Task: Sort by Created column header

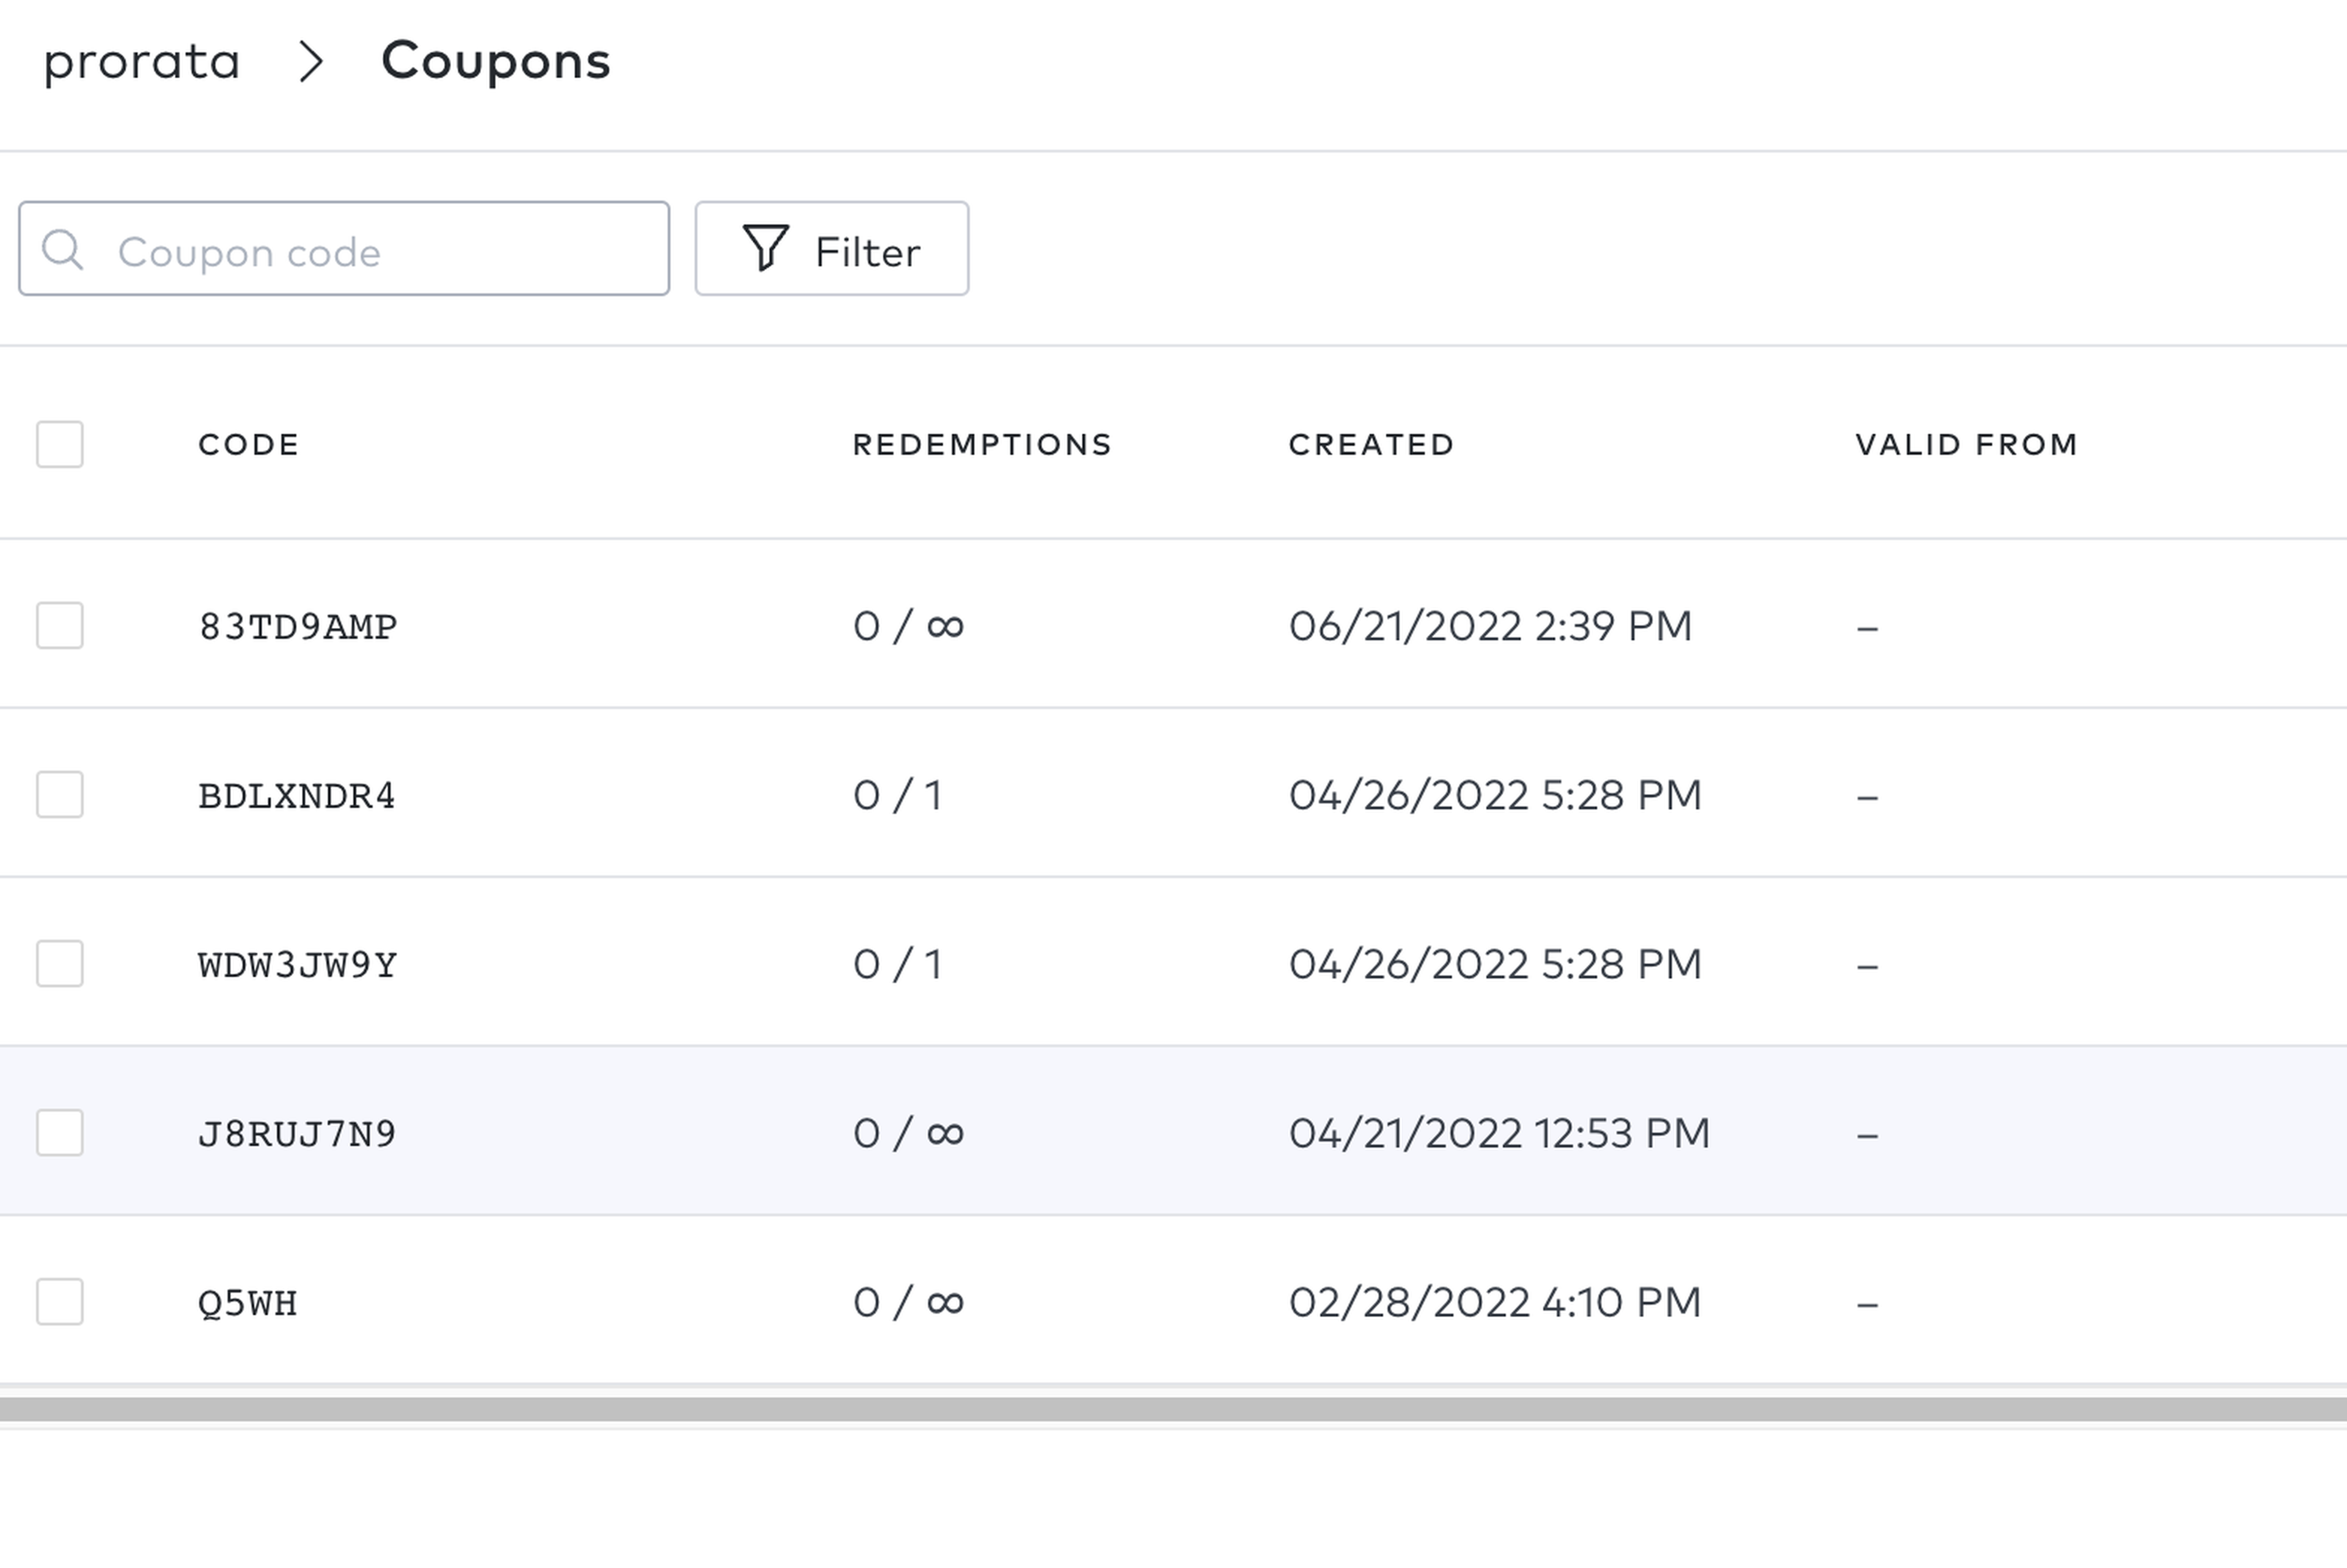Action: pyautogui.click(x=1370, y=445)
